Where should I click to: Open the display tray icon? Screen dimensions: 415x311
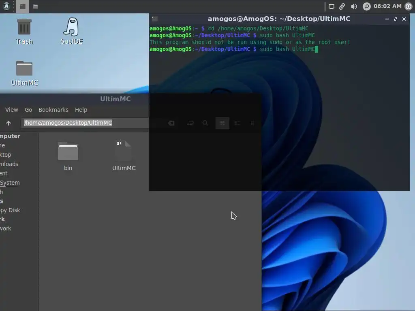332,6
